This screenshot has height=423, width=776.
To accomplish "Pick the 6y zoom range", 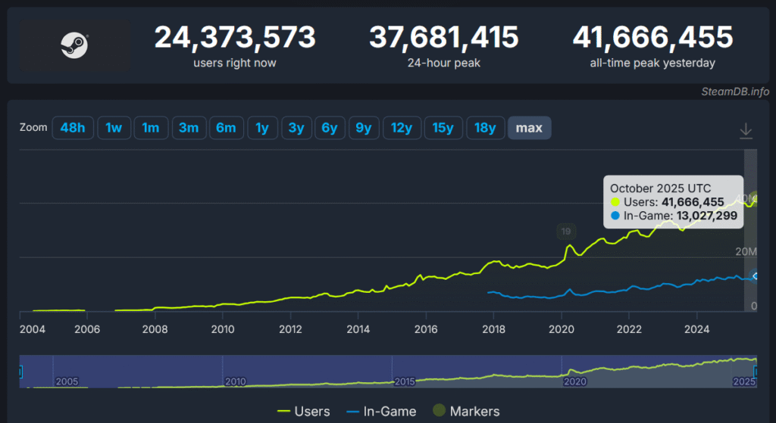I will click(330, 128).
